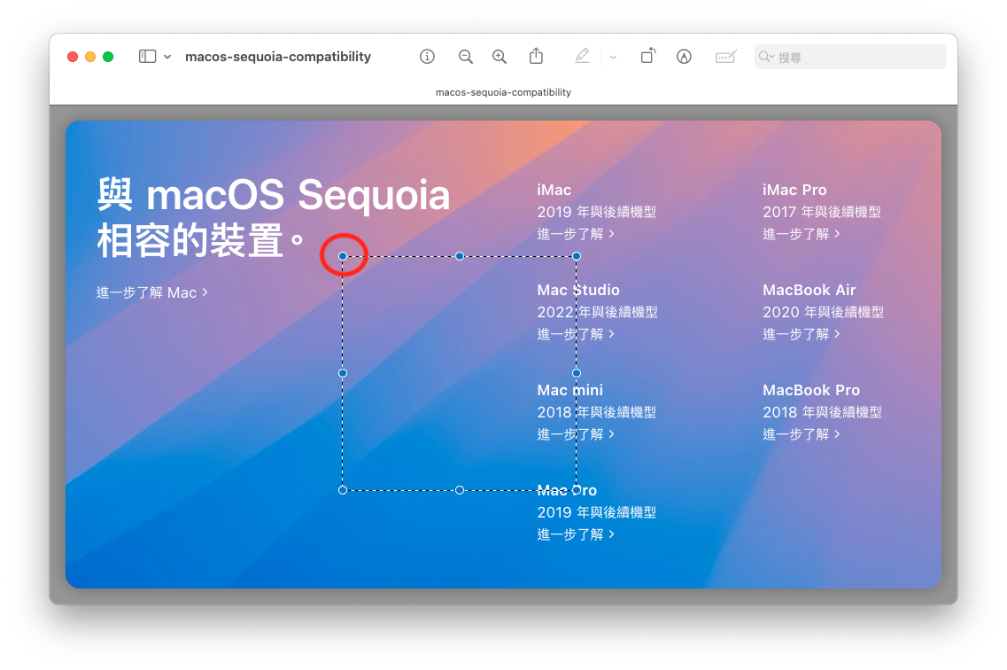Image resolution: width=1007 pixels, height=670 pixels.
Task: Click the Mac mini heading
Action: [569, 391]
